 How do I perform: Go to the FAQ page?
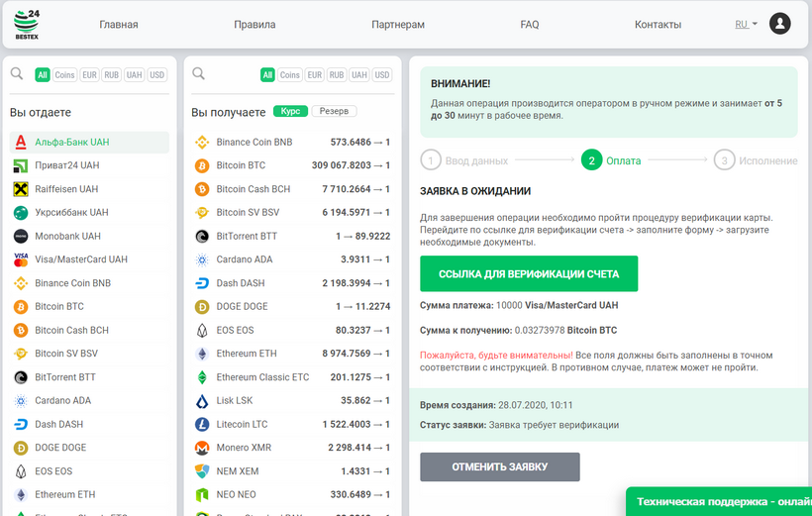pos(530,25)
